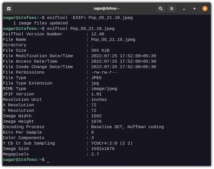This screenshot has width=214, height=169.
Task: Select Image Width value 1592
Action: pyautogui.click(x=96, y=116)
